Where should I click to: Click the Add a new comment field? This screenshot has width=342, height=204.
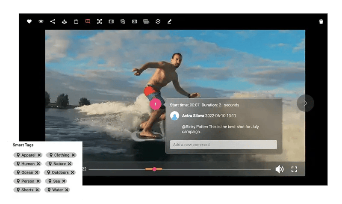click(x=223, y=145)
